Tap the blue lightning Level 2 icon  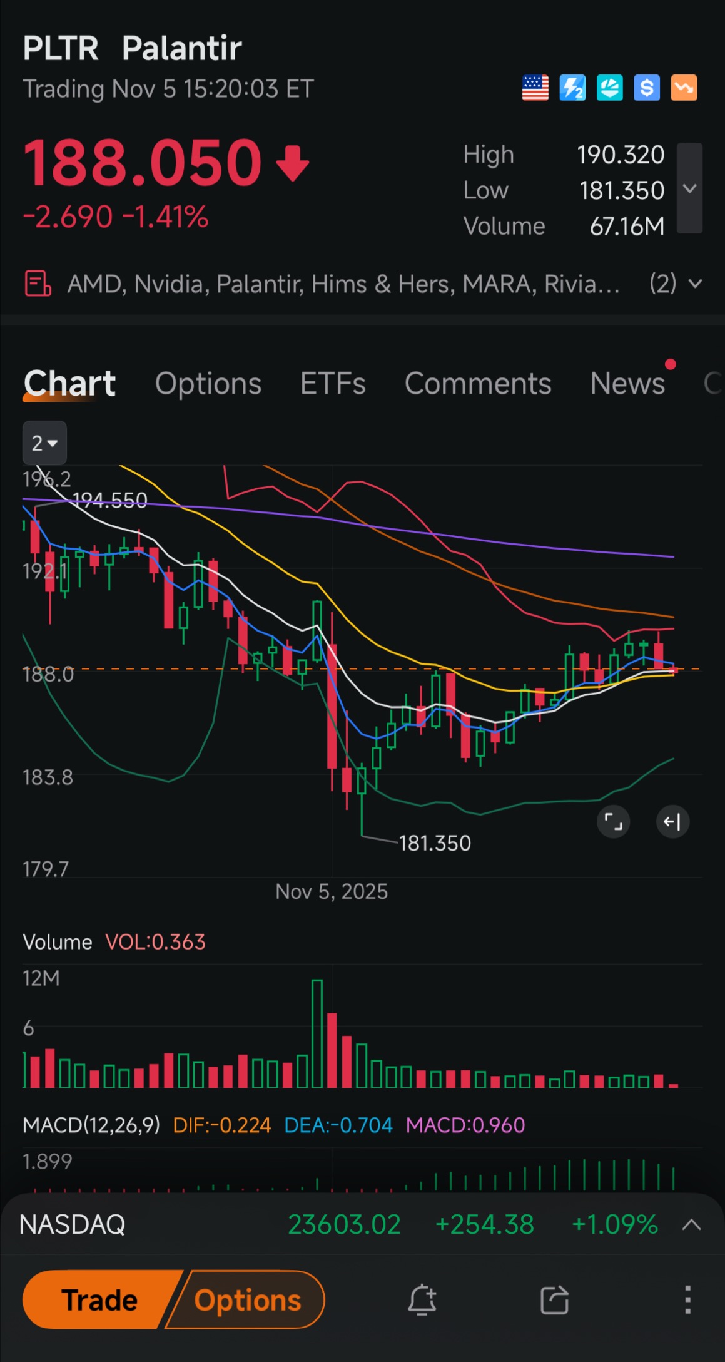coord(572,88)
